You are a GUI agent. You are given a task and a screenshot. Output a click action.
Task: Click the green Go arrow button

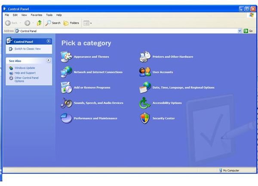click(x=246, y=31)
